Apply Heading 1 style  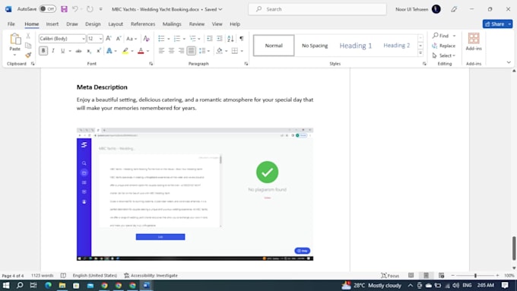point(356,46)
